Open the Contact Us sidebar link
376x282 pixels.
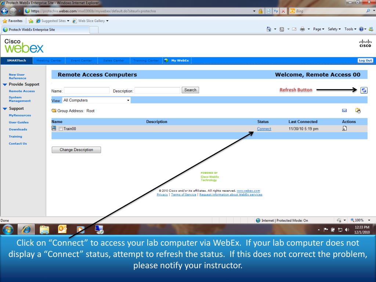(x=18, y=144)
